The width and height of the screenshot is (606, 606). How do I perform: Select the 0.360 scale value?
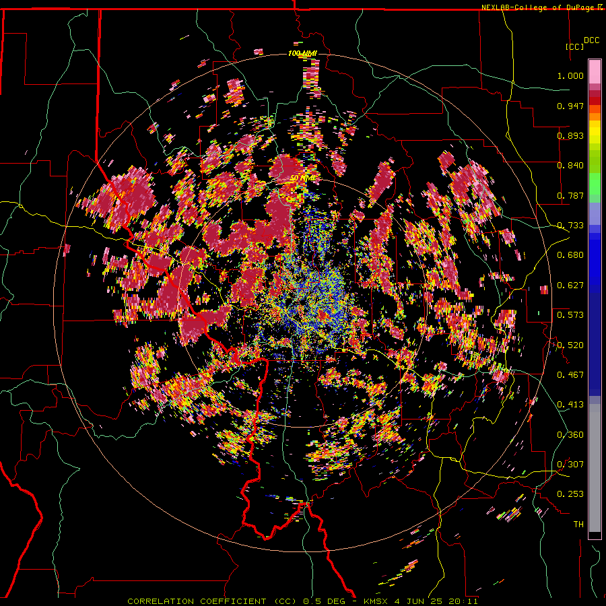[570, 435]
